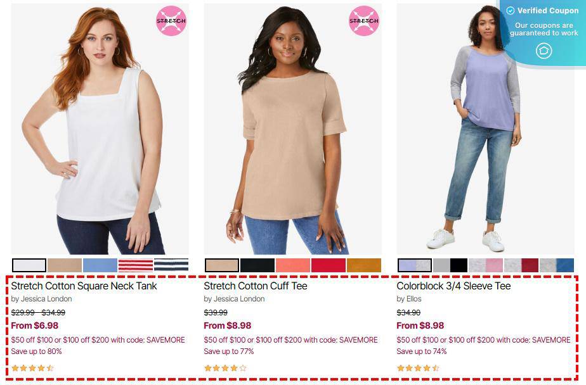Click the pink STRETCH badge on tank photo

click(x=171, y=21)
